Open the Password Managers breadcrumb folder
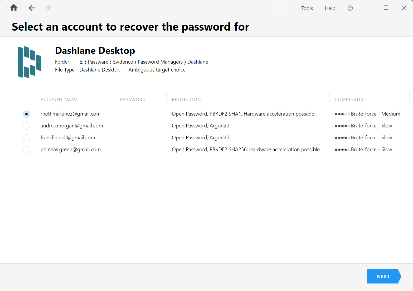413x291 pixels. [x=160, y=62]
